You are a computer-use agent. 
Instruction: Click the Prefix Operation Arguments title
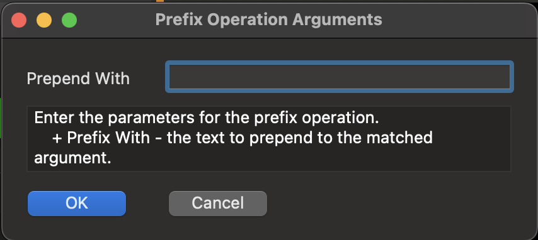point(268,19)
